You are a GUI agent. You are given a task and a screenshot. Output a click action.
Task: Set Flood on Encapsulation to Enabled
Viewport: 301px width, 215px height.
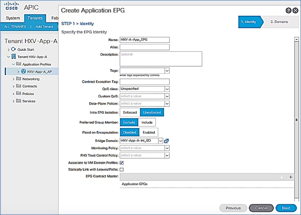149,132
